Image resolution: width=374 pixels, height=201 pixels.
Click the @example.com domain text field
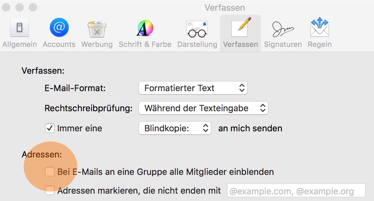(x=296, y=191)
